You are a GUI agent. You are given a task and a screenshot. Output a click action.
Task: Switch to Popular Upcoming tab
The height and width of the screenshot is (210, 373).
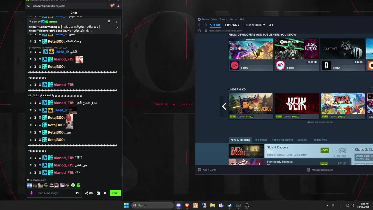pos(282,140)
